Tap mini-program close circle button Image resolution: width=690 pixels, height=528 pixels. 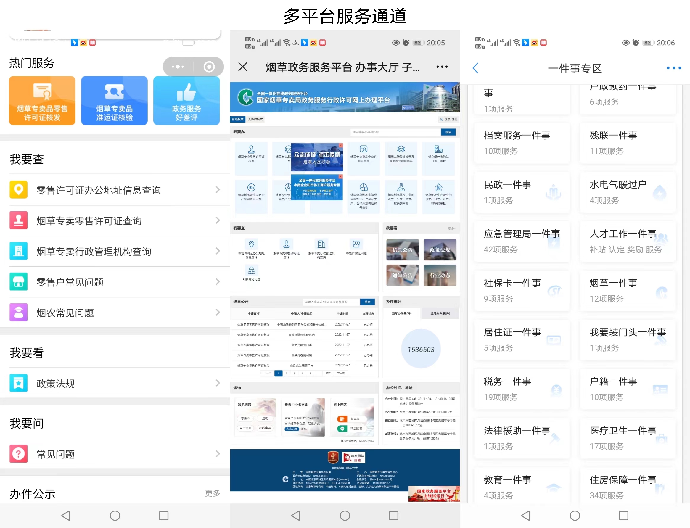[x=209, y=67]
